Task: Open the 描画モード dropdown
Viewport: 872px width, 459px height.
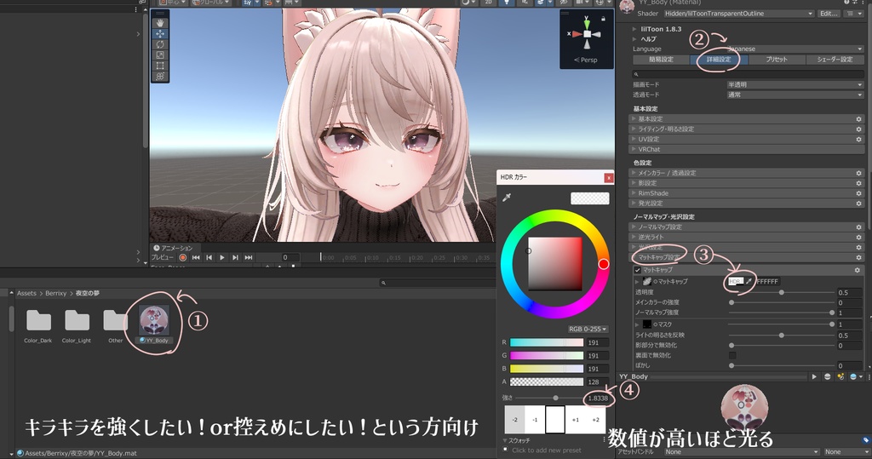Action: (x=795, y=84)
